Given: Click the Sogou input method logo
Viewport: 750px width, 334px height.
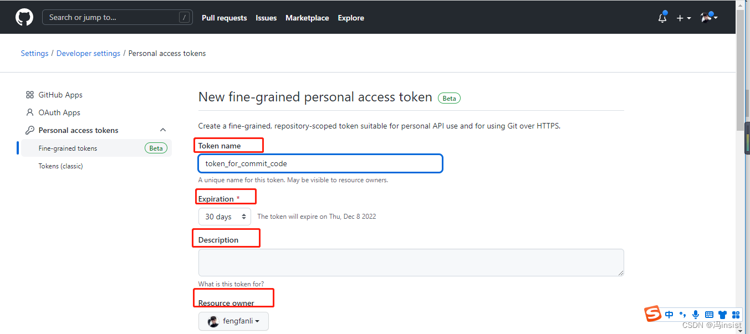Looking at the screenshot, I should pyautogui.click(x=653, y=314).
